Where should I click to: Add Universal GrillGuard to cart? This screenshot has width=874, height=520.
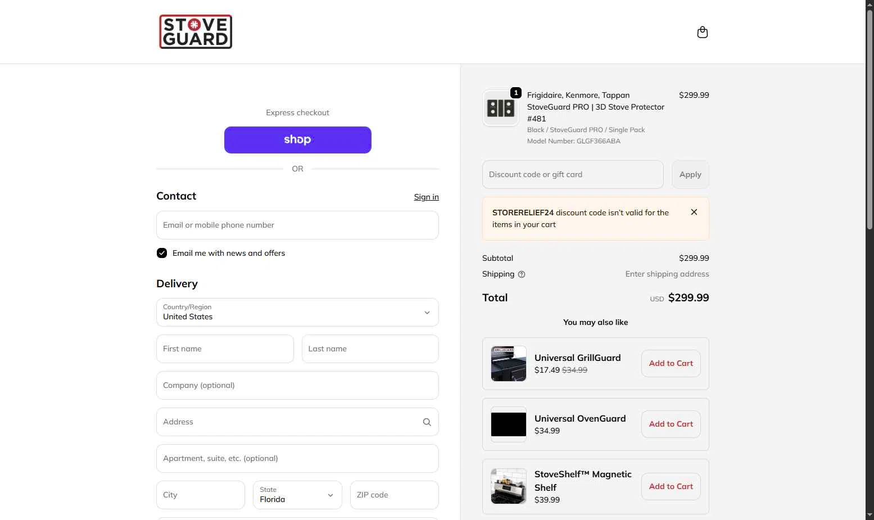[671, 364]
